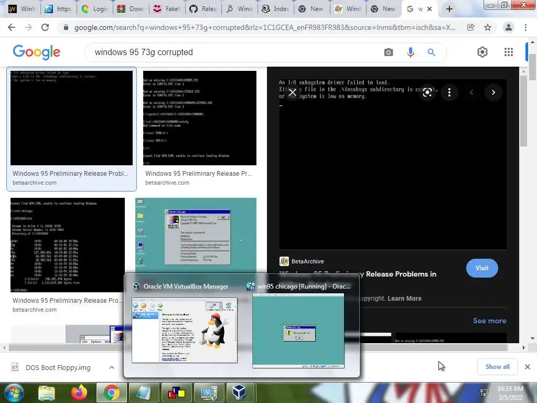
Task: Share this page via address bar icon
Action: point(471,27)
